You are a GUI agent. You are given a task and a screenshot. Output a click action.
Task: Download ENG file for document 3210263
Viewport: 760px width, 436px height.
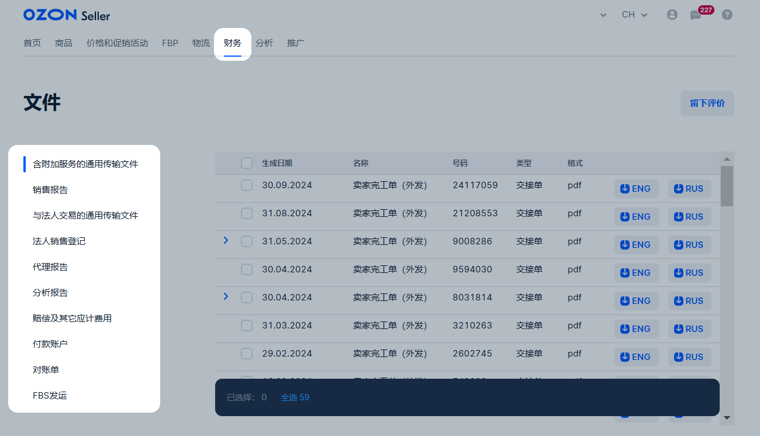tap(636, 329)
